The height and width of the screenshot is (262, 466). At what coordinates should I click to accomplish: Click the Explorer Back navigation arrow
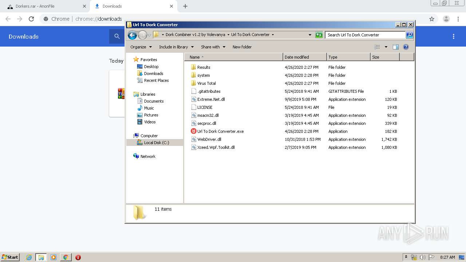coord(132,35)
